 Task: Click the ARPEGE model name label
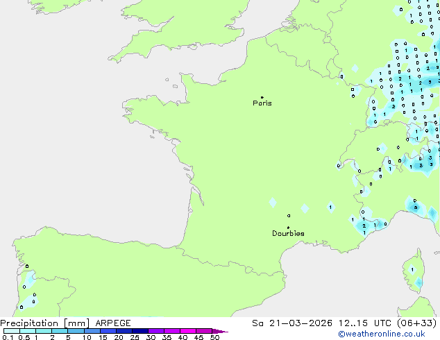click(112, 323)
